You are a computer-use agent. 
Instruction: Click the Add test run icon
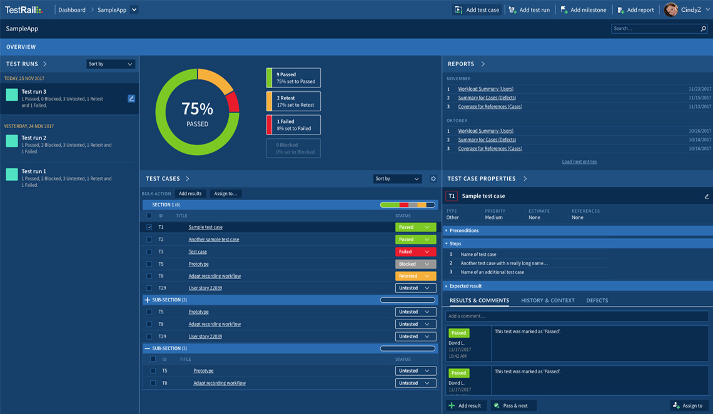tap(512, 10)
